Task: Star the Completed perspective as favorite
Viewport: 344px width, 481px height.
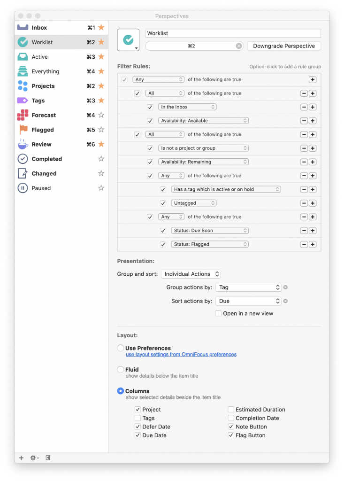Action: [101, 159]
